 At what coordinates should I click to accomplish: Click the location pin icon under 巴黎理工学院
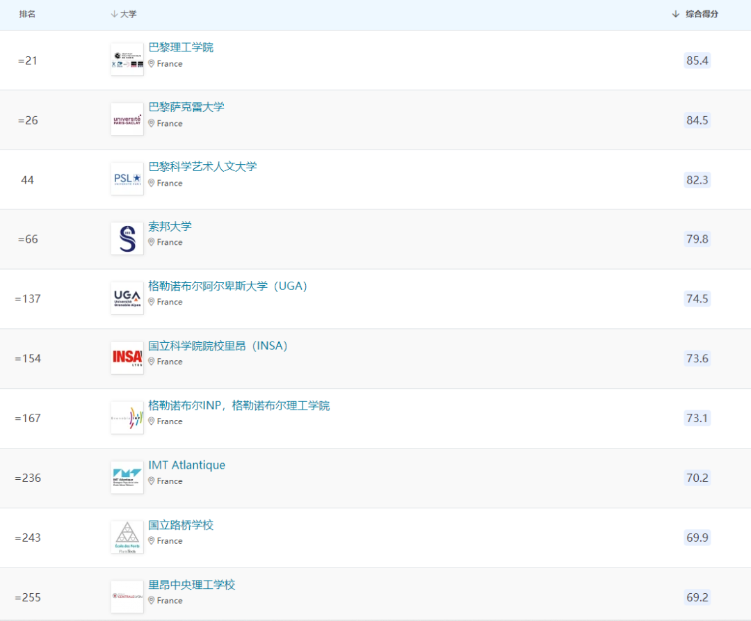coord(152,64)
